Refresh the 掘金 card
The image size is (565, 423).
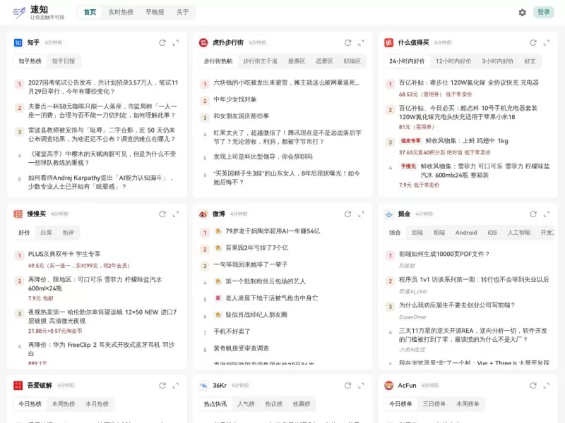[533, 214]
